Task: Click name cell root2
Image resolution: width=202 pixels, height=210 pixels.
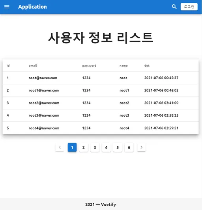Action: click(x=124, y=103)
